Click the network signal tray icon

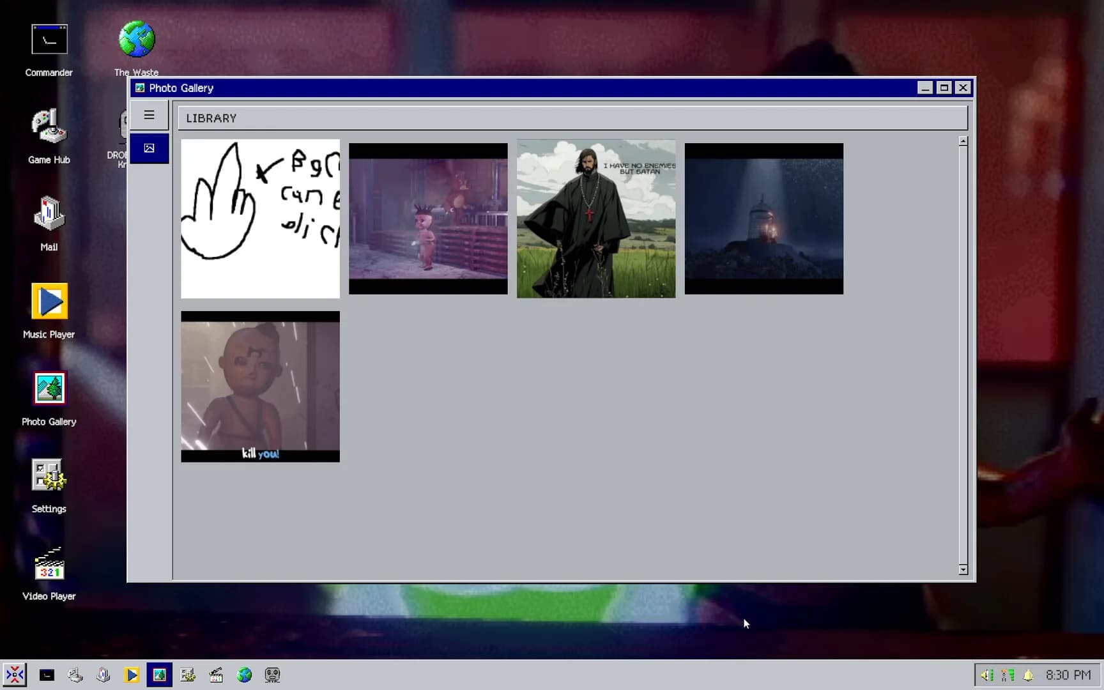(1008, 675)
